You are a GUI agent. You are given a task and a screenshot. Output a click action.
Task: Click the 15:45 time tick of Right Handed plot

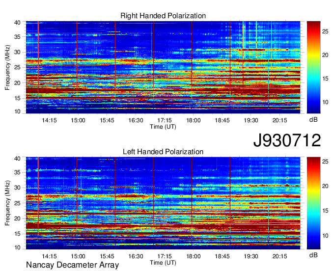(x=107, y=120)
